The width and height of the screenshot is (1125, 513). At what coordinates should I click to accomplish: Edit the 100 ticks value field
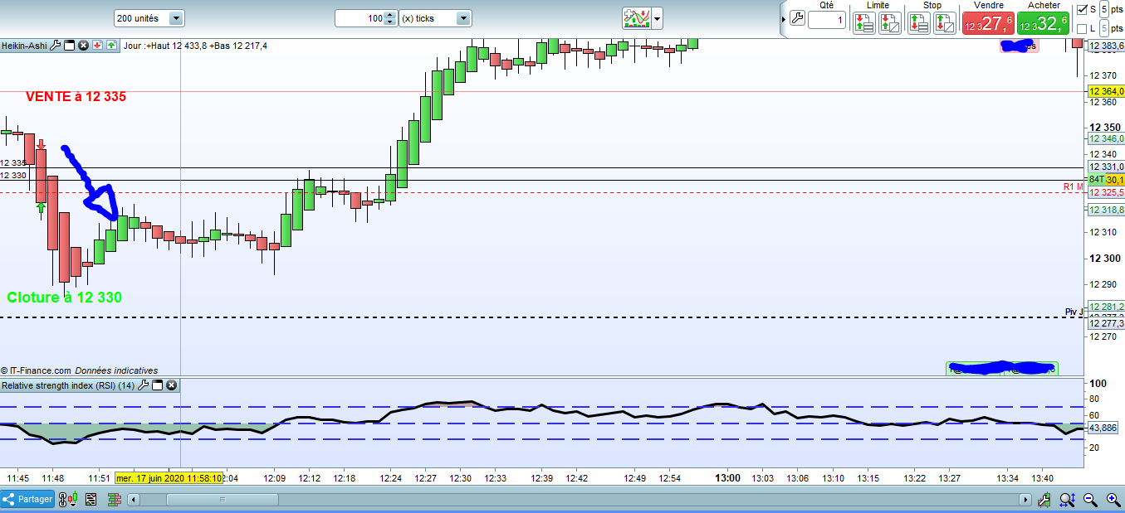click(x=360, y=18)
